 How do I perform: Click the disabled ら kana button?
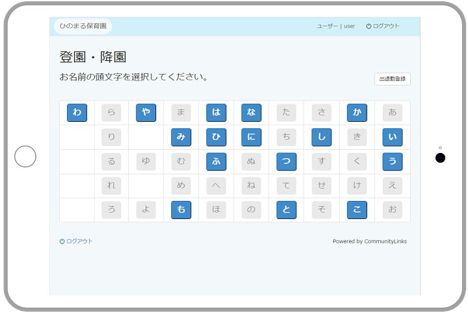111,113
